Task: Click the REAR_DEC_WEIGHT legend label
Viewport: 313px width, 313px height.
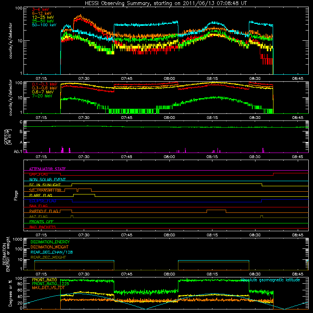Action: click(48, 257)
